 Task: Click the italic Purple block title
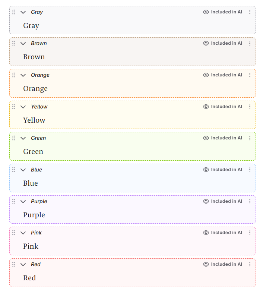click(39, 201)
